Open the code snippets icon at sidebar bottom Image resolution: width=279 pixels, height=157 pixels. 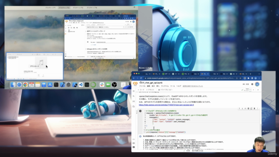pyautogui.click(x=134, y=140)
